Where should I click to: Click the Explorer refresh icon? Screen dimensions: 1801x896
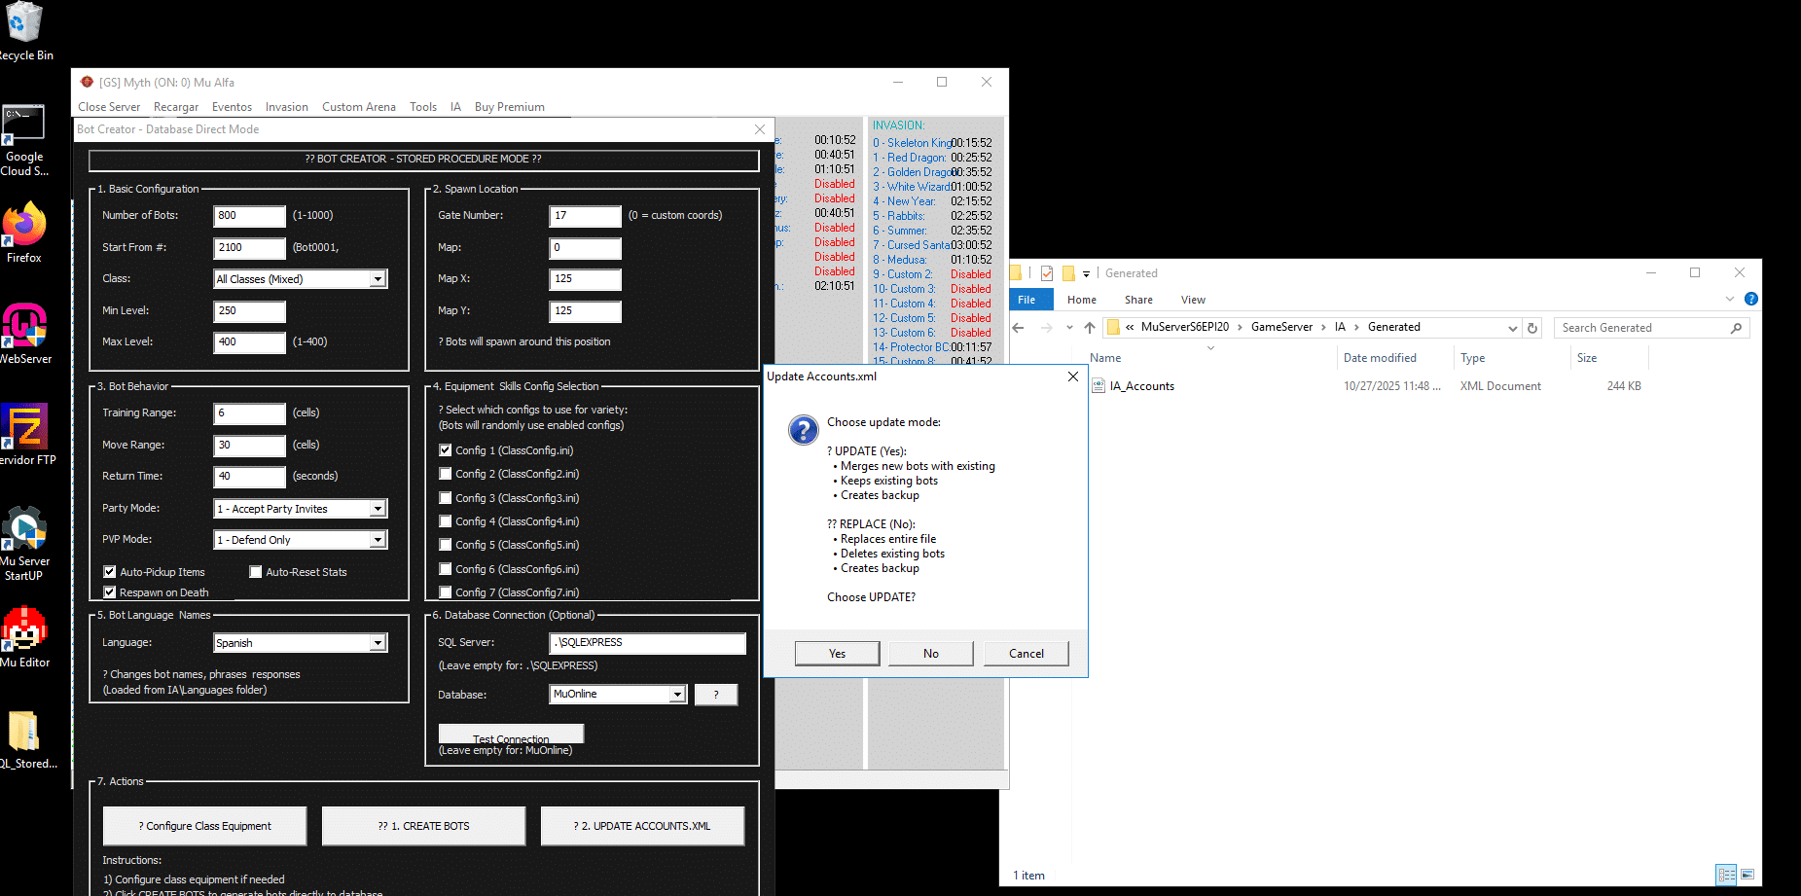point(1532,329)
